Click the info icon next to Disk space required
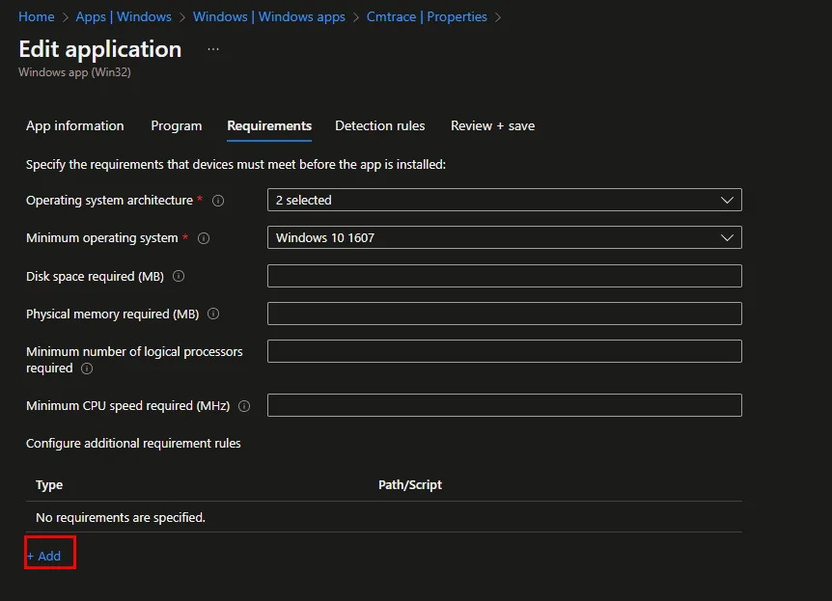Image resolution: width=832 pixels, height=601 pixels. pyautogui.click(x=179, y=276)
